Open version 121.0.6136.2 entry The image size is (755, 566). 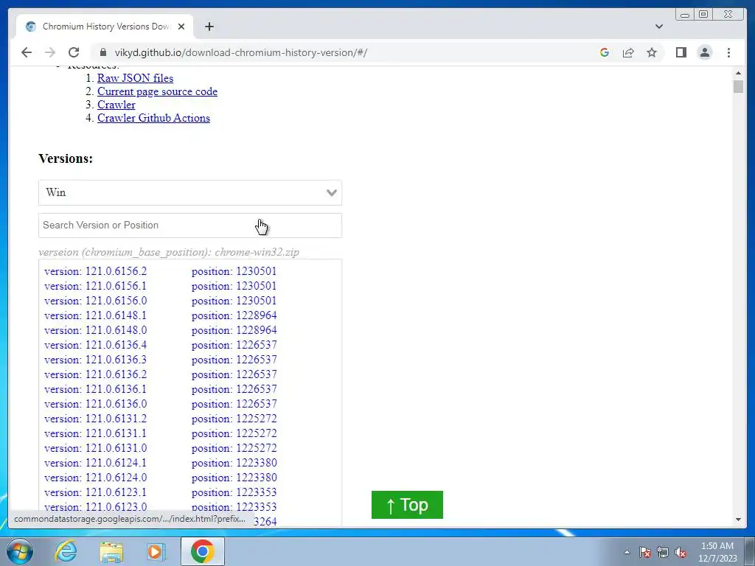click(x=95, y=374)
